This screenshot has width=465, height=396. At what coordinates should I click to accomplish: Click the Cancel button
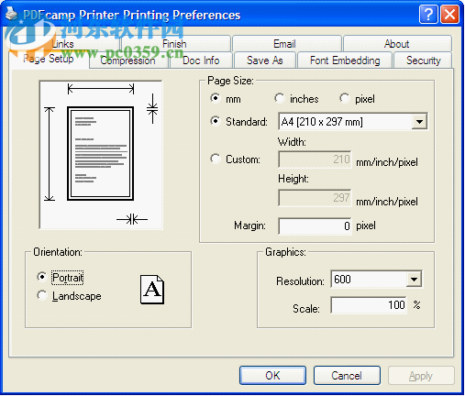tap(347, 375)
